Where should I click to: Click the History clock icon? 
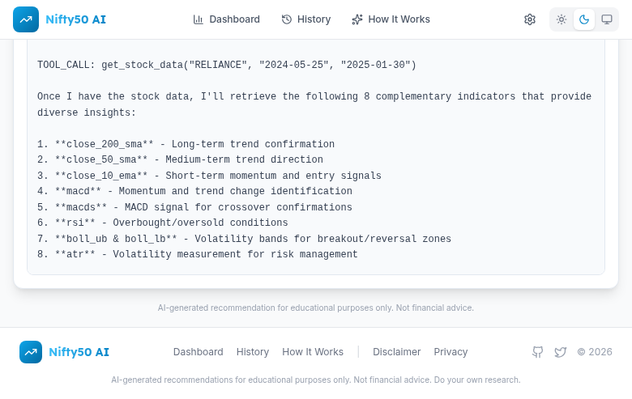(287, 19)
